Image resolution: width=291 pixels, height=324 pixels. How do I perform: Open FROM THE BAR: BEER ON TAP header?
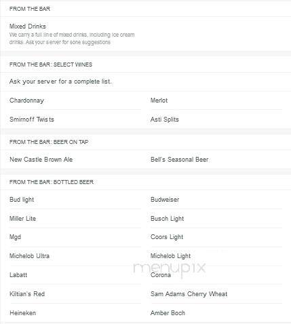[x=49, y=142]
